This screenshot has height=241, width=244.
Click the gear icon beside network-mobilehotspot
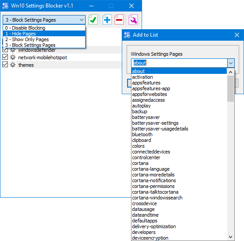(13, 57)
